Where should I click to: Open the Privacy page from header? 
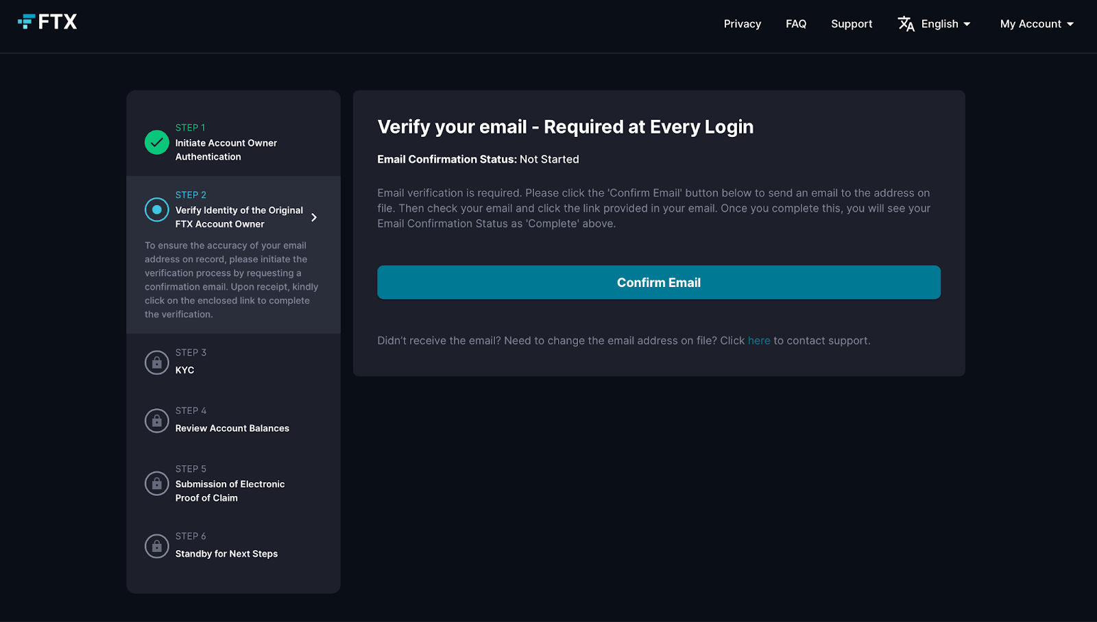pyautogui.click(x=742, y=24)
